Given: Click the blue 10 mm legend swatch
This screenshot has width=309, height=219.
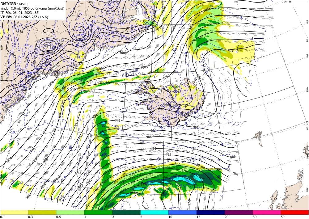Looking at the screenshot, I should click(x=183, y=212).
